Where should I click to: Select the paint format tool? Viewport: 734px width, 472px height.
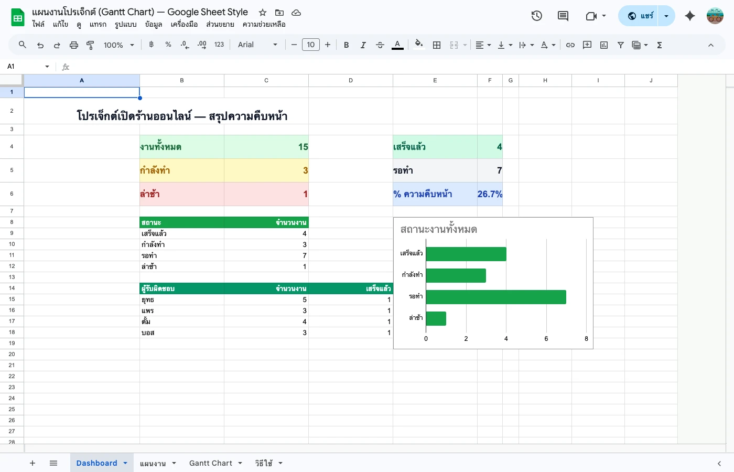pyautogui.click(x=90, y=45)
